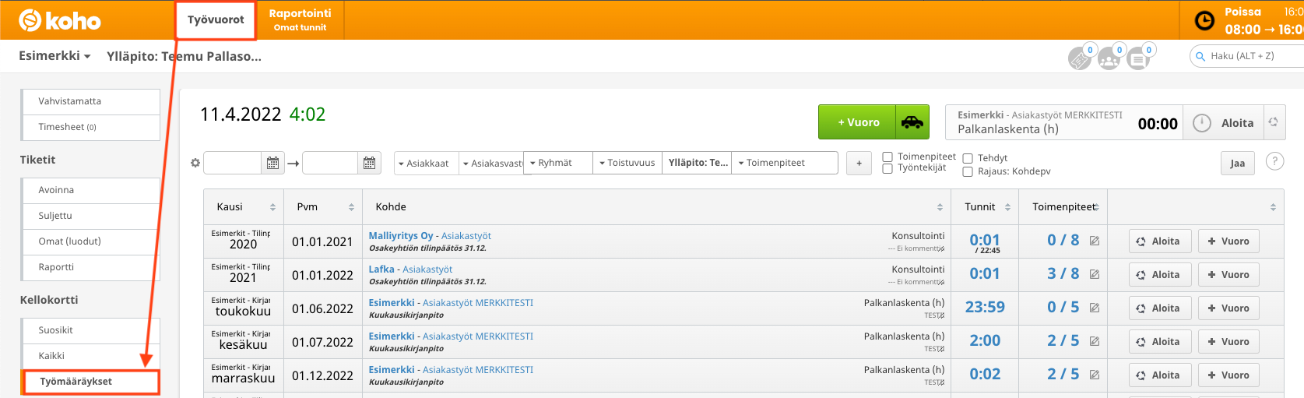Click + Vuoro in the Lafka row
Screen dimensions: 1304x398
1228,275
